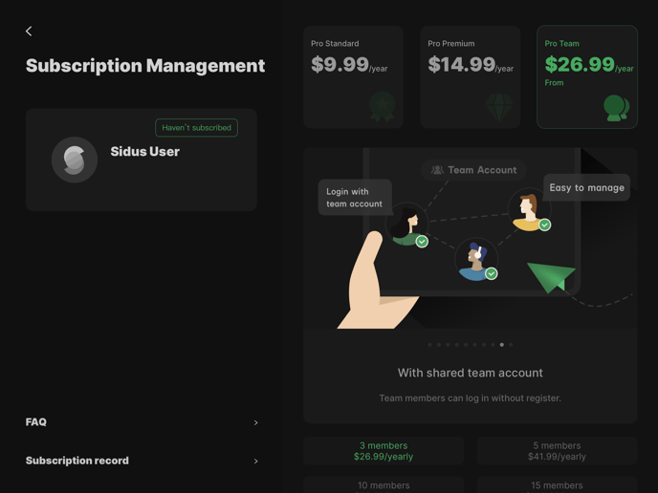Click the green paper plane illustration

pyautogui.click(x=551, y=277)
